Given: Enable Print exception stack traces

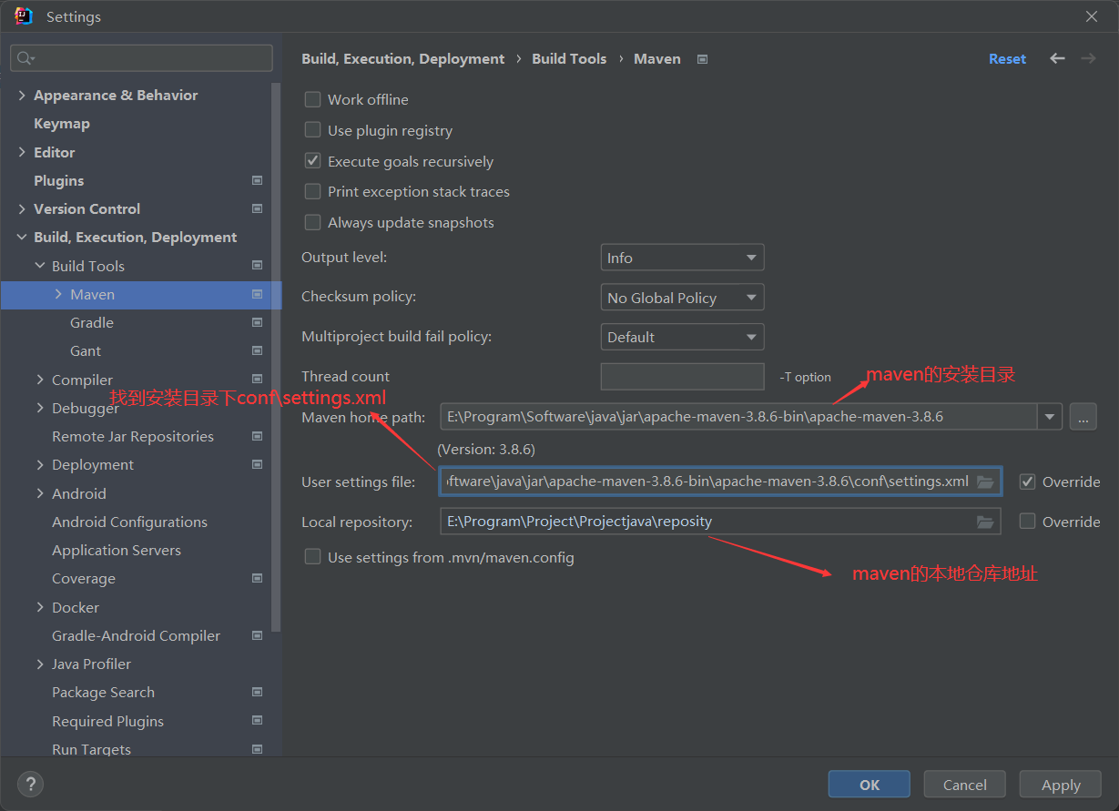Looking at the screenshot, I should click(x=312, y=191).
